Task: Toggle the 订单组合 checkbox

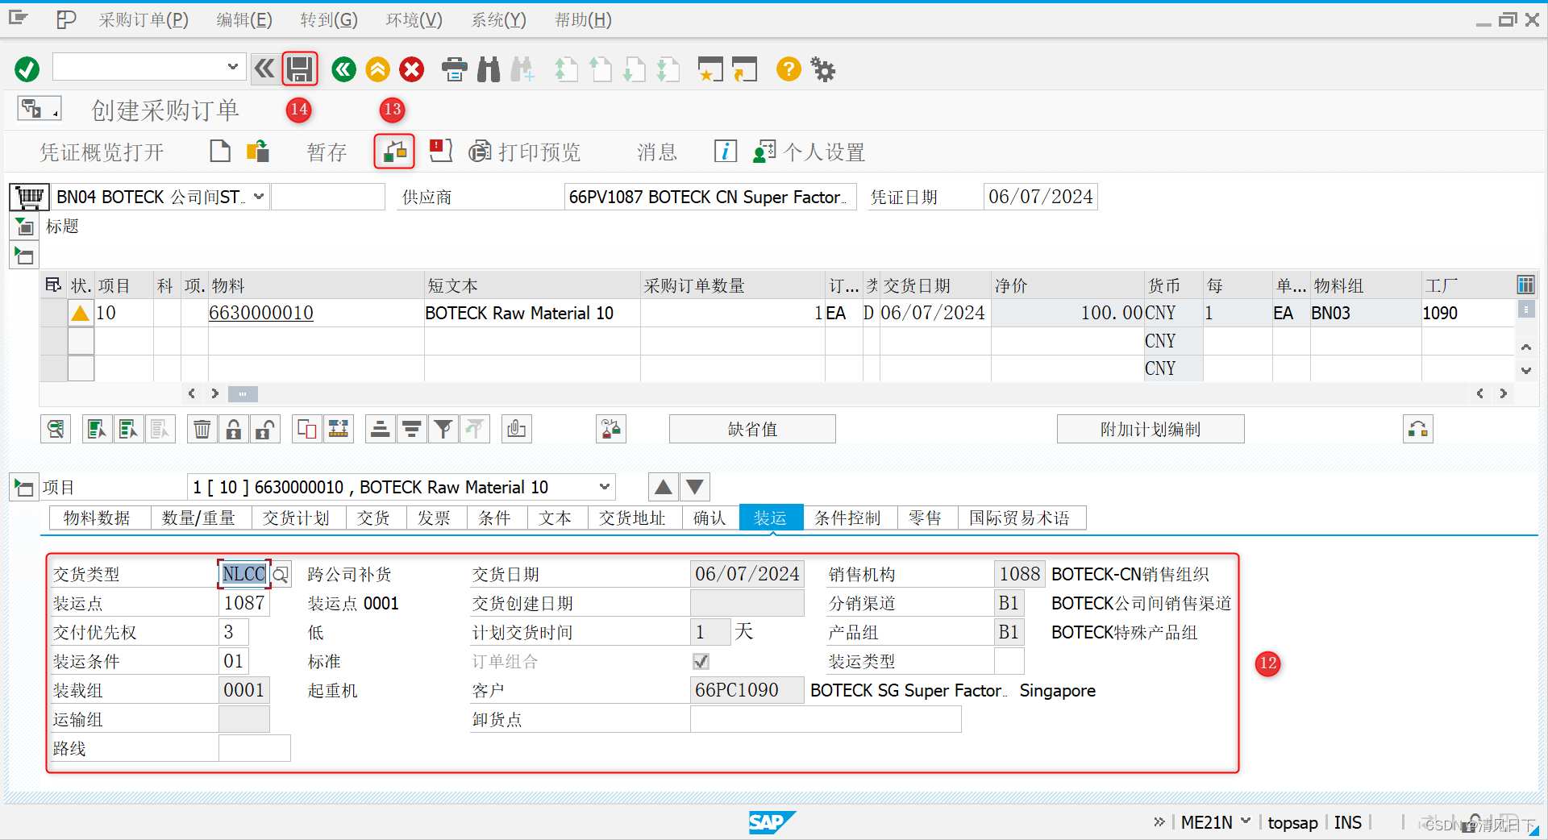Action: tap(701, 661)
